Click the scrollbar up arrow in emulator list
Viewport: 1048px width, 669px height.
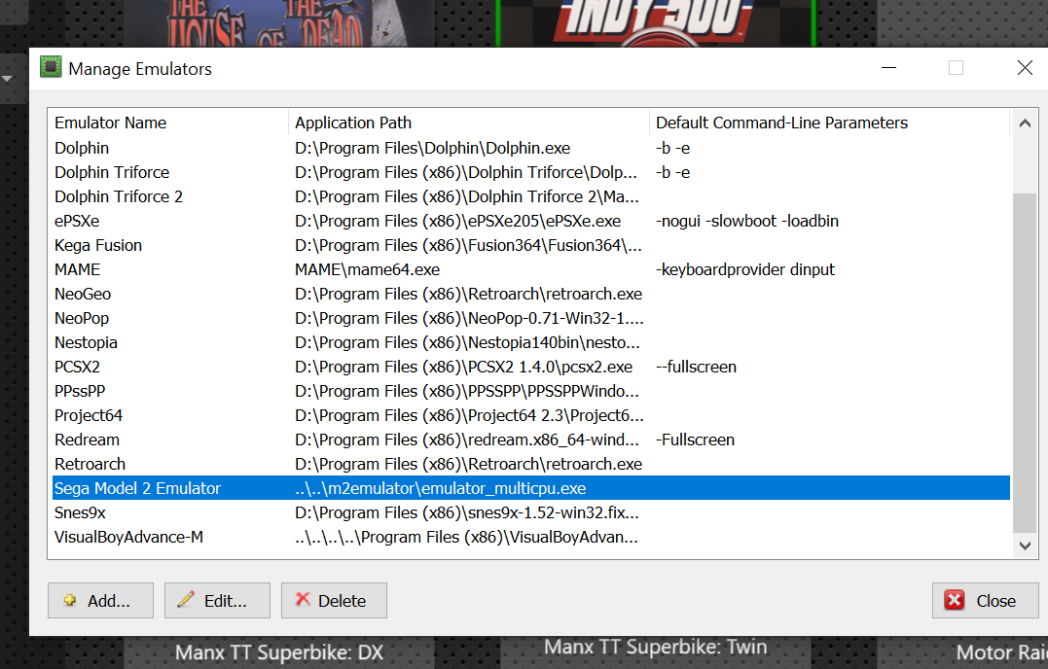(x=1025, y=123)
